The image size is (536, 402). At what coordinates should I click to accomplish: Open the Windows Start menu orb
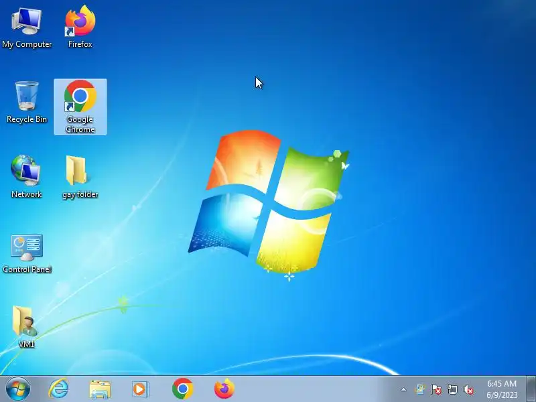click(x=18, y=389)
